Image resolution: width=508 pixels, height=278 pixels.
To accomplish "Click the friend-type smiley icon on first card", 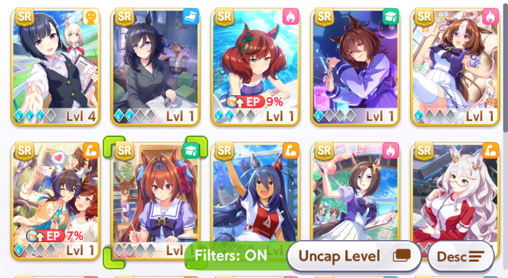I will pyautogui.click(x=91, y=16).
